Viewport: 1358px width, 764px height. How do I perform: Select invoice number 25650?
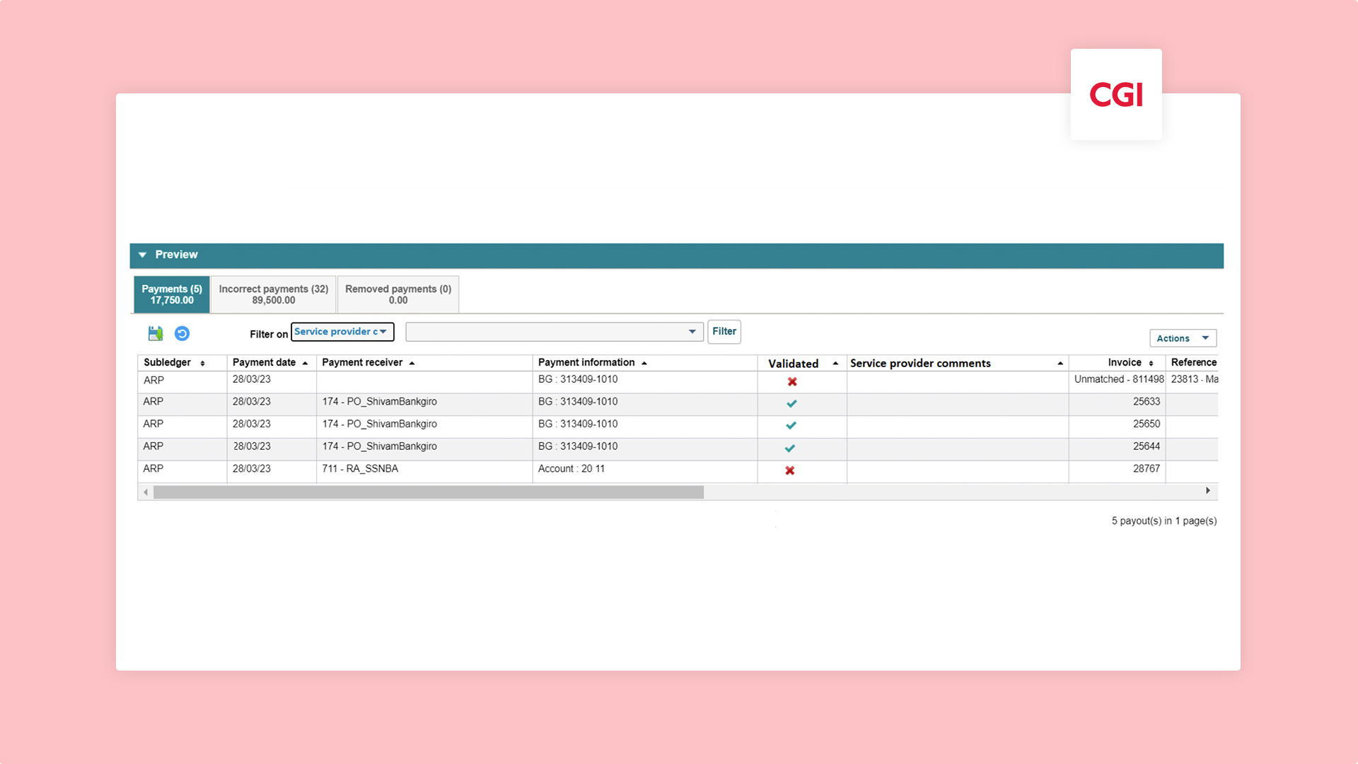[x=1147, y=424]
